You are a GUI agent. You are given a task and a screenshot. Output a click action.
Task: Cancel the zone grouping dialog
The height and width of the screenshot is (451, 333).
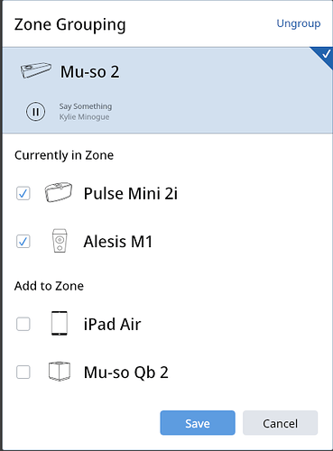pyautogui.click(x=280, y=423)
